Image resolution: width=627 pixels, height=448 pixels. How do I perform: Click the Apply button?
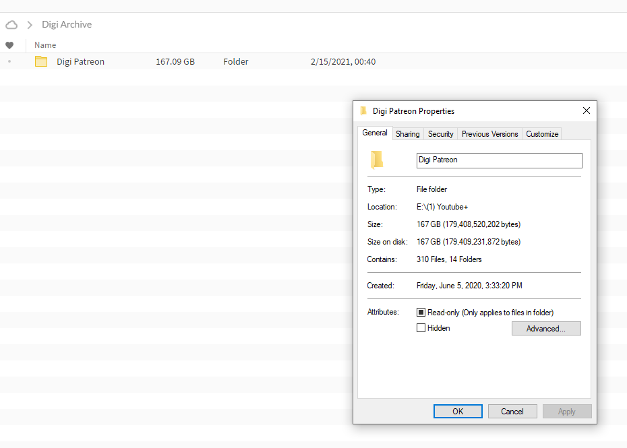click(566, 411)
